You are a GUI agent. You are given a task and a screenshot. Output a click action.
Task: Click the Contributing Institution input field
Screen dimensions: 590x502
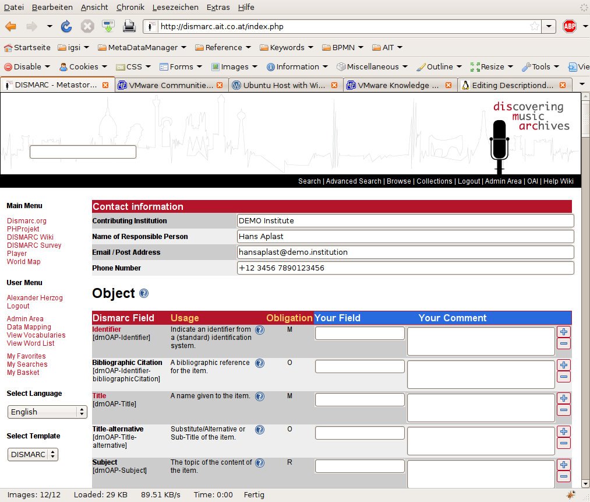[x=405, y=221]
